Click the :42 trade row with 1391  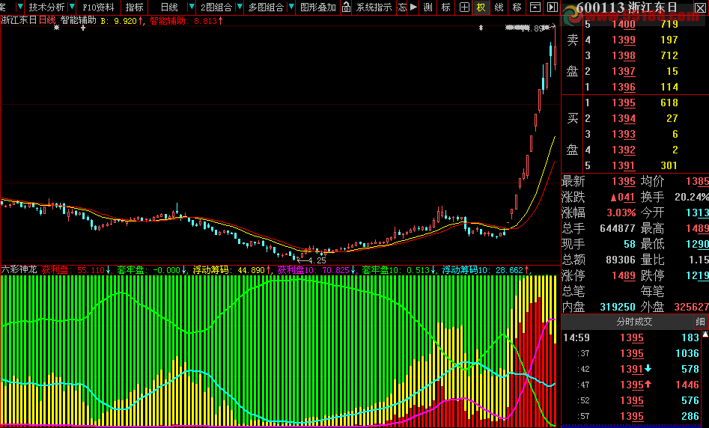(x=631, y=369)
